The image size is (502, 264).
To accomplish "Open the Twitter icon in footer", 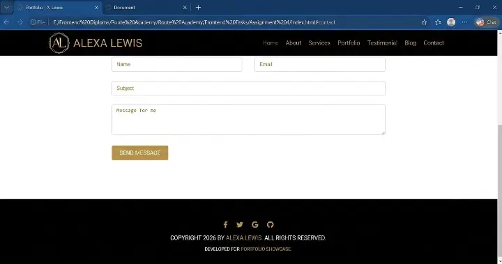I will click(x=239, y=224).
